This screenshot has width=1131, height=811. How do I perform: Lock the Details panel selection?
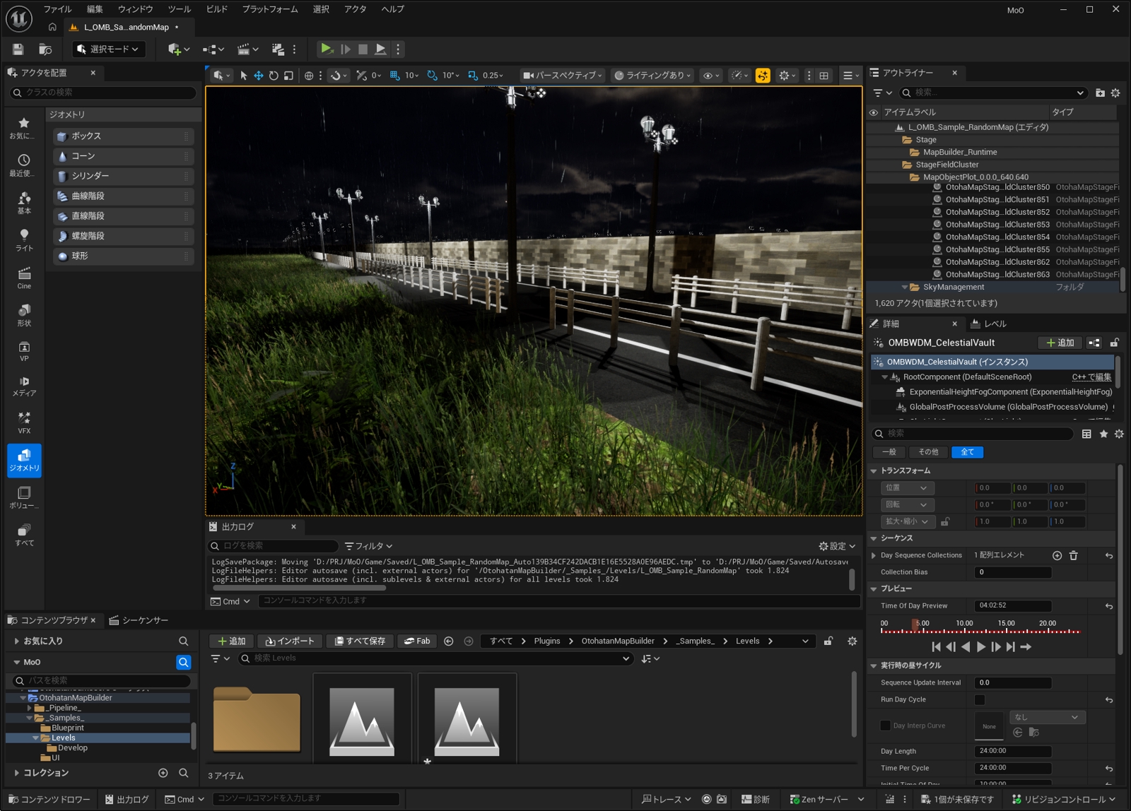pos(1114,343)
